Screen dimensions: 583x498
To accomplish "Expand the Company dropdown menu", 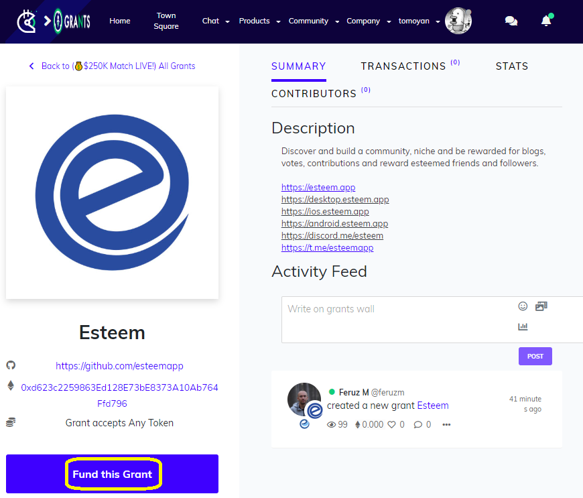I will tap(369, 21).
